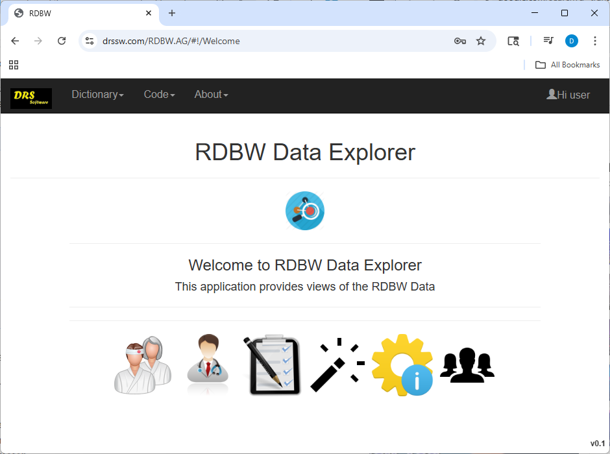Open the Code dropdown menu
The image size is (610, 454).
pyautogui.click(x=159, y=95)
